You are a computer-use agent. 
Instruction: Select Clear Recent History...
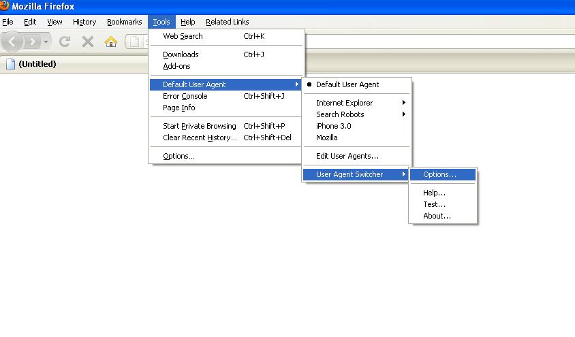[226, 138]
